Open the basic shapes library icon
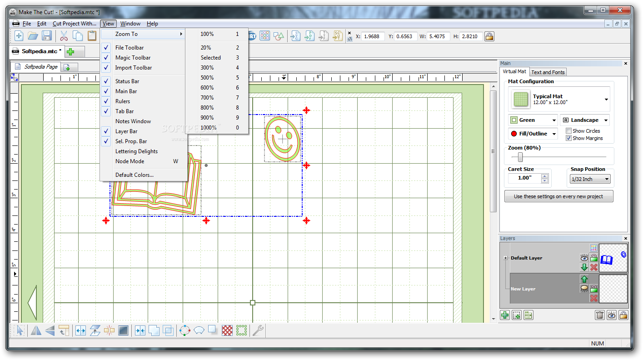This screenshot has height=360, width=643. coord(279,36)
